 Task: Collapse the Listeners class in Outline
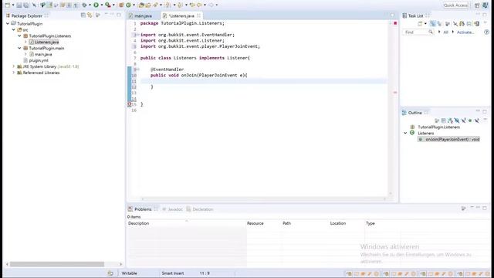click(405, 133)
